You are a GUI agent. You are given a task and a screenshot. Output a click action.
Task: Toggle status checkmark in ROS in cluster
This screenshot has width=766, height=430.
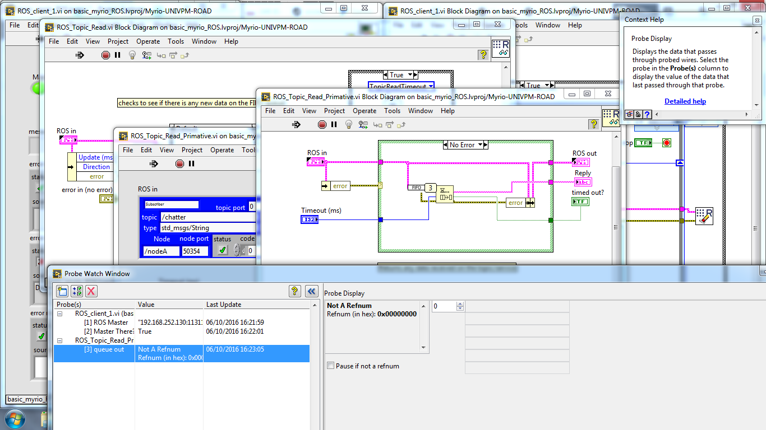[223, 250]
